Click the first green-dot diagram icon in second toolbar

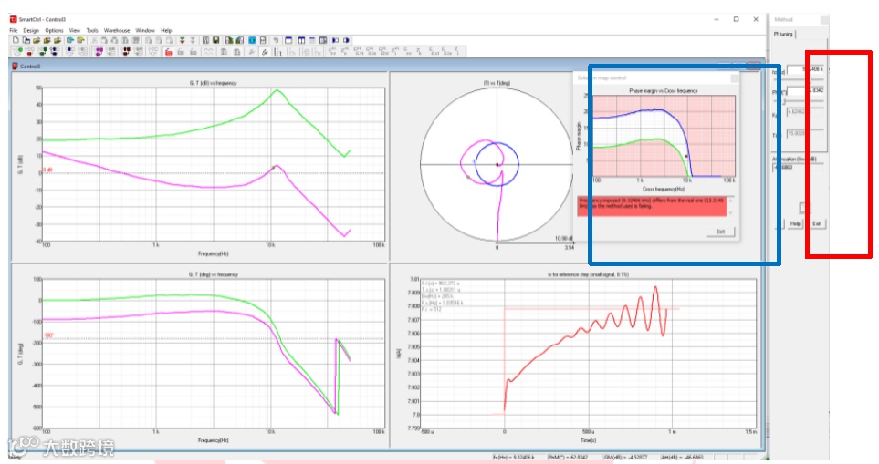pos(18,51)
